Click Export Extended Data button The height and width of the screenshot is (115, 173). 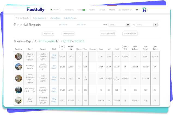108,34
